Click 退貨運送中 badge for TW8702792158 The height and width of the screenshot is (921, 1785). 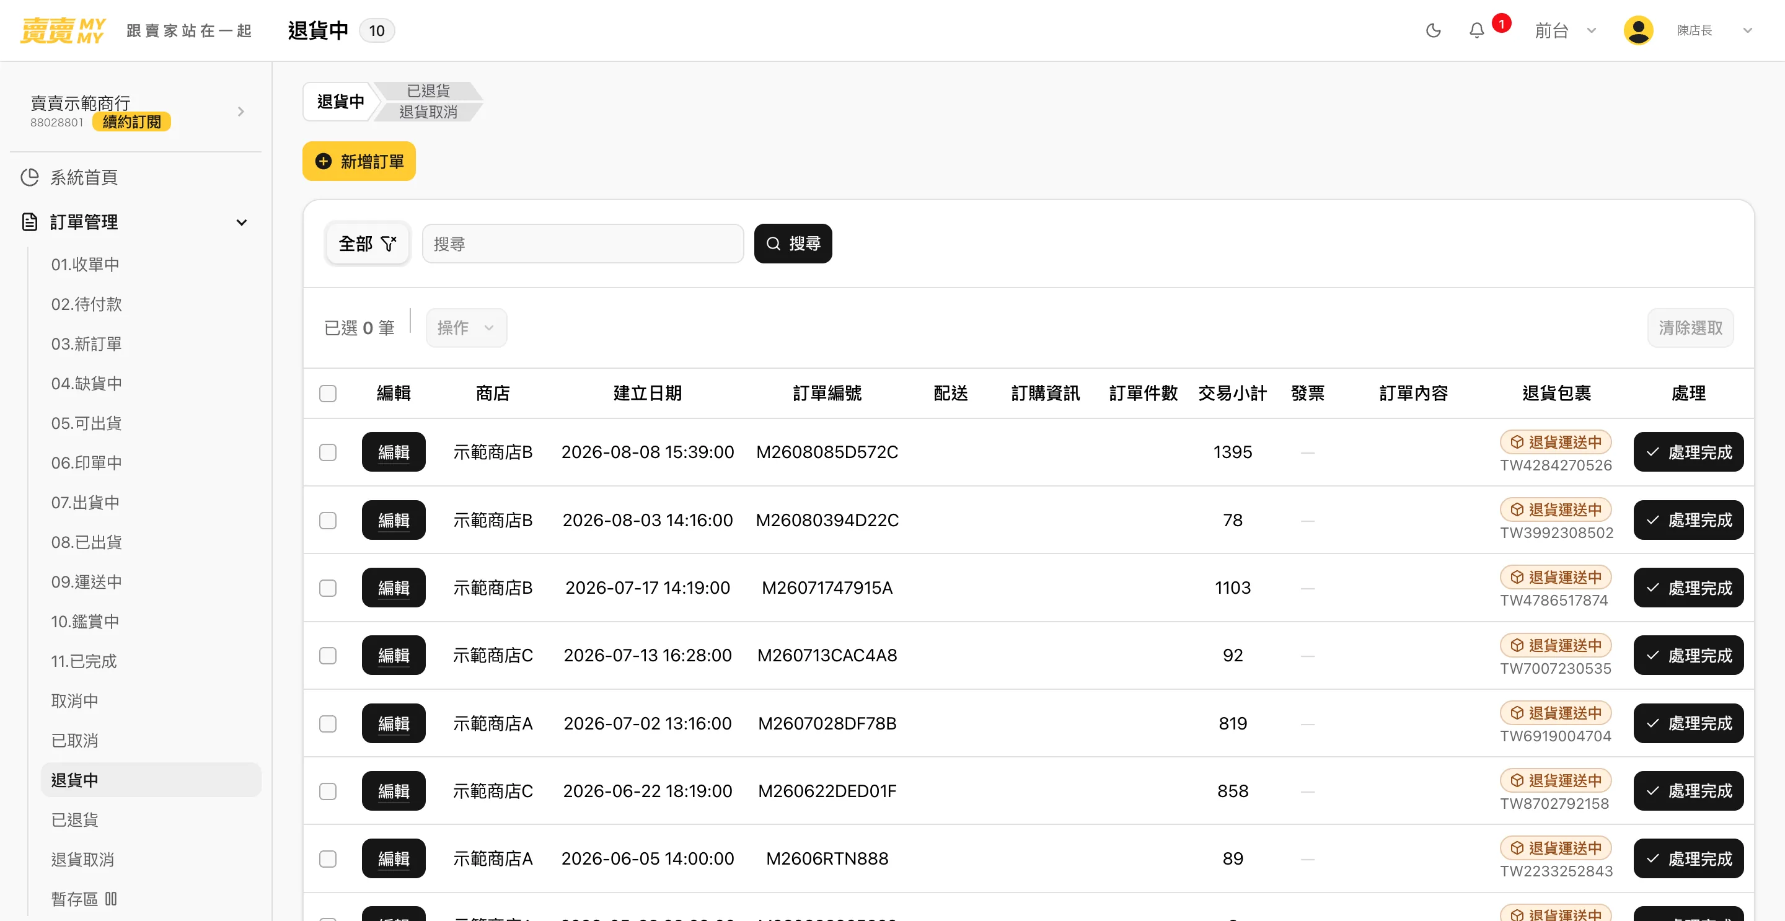click(1555, 780)
